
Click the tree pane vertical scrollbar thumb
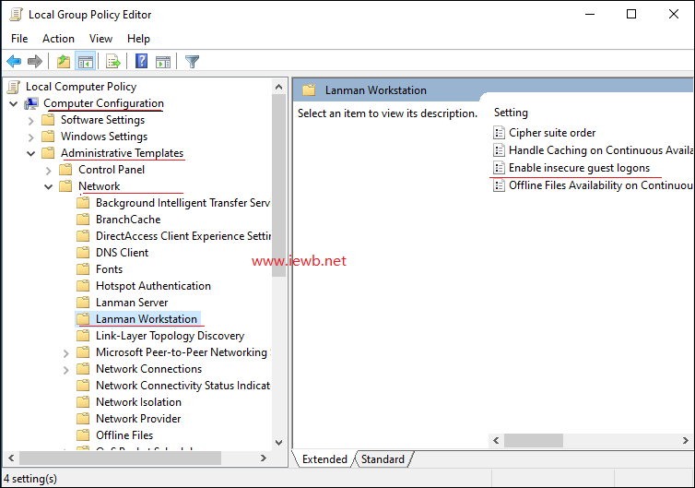pyautogui.click(x=278, y=185)
